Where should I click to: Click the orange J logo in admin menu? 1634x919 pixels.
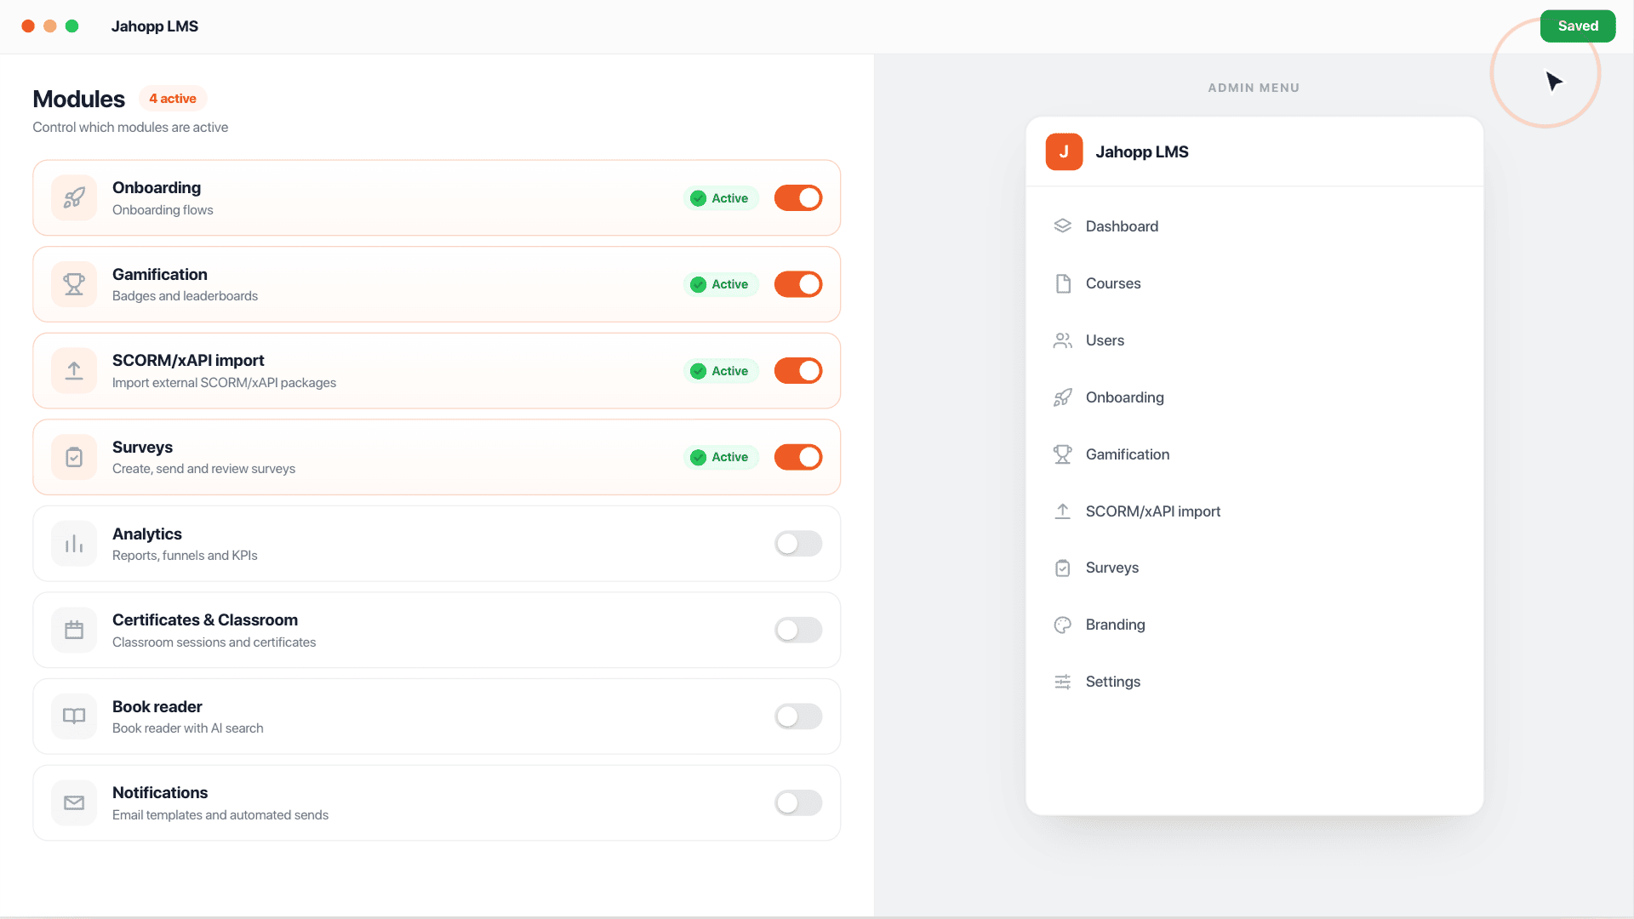coord(1064,151)
